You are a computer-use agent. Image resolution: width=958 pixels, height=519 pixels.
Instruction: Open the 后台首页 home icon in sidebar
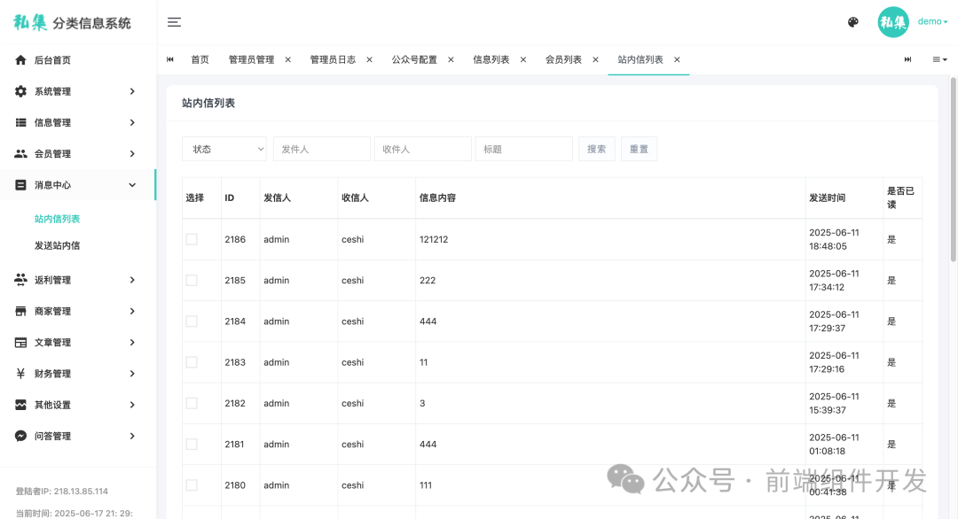pyautogui.click(x=21, y=59)
